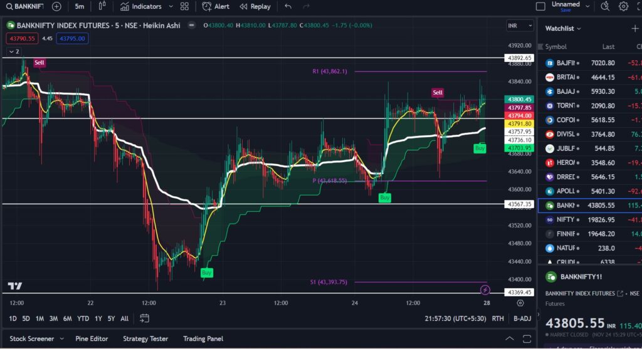
Task: Expand the indicators favorites chevron
Action: click(171, 6)
